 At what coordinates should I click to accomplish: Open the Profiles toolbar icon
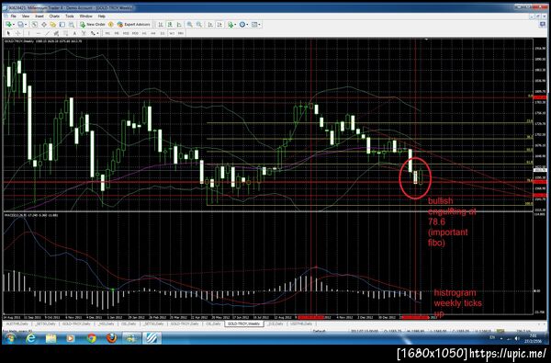(20, 24)
